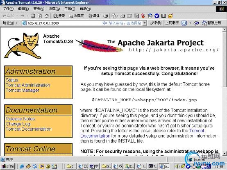Image resolution: width=227 pixels, height=170 pixels.
Task: Expand the address bar URL dropdown
Action: pos(144,23)
